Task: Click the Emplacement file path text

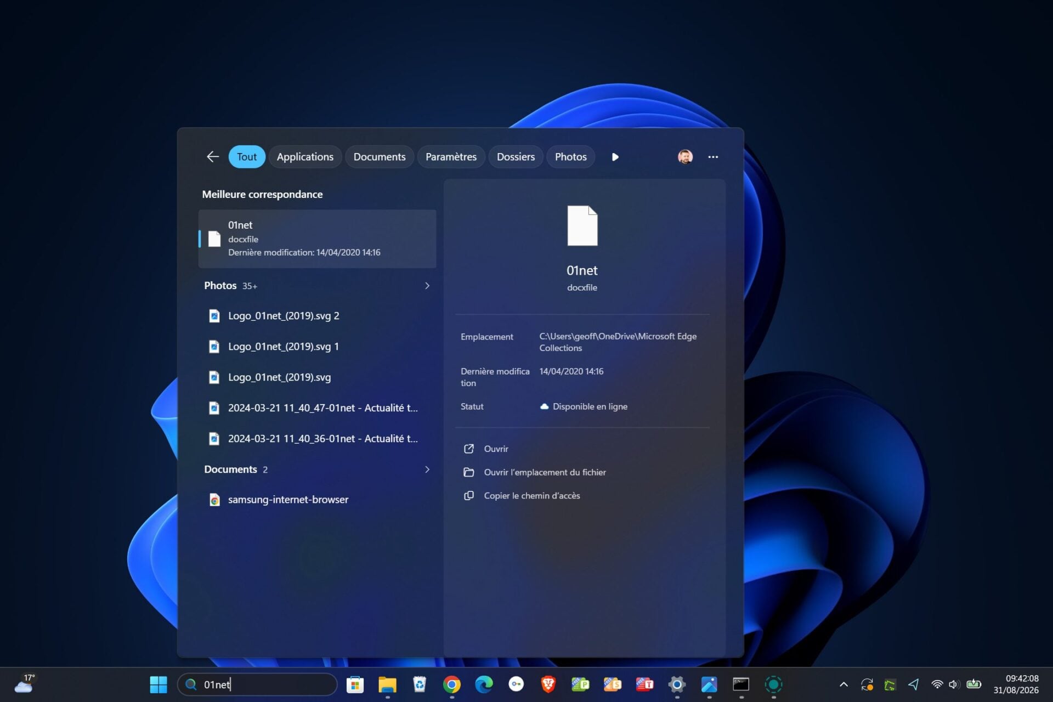Action: point(618,342)
